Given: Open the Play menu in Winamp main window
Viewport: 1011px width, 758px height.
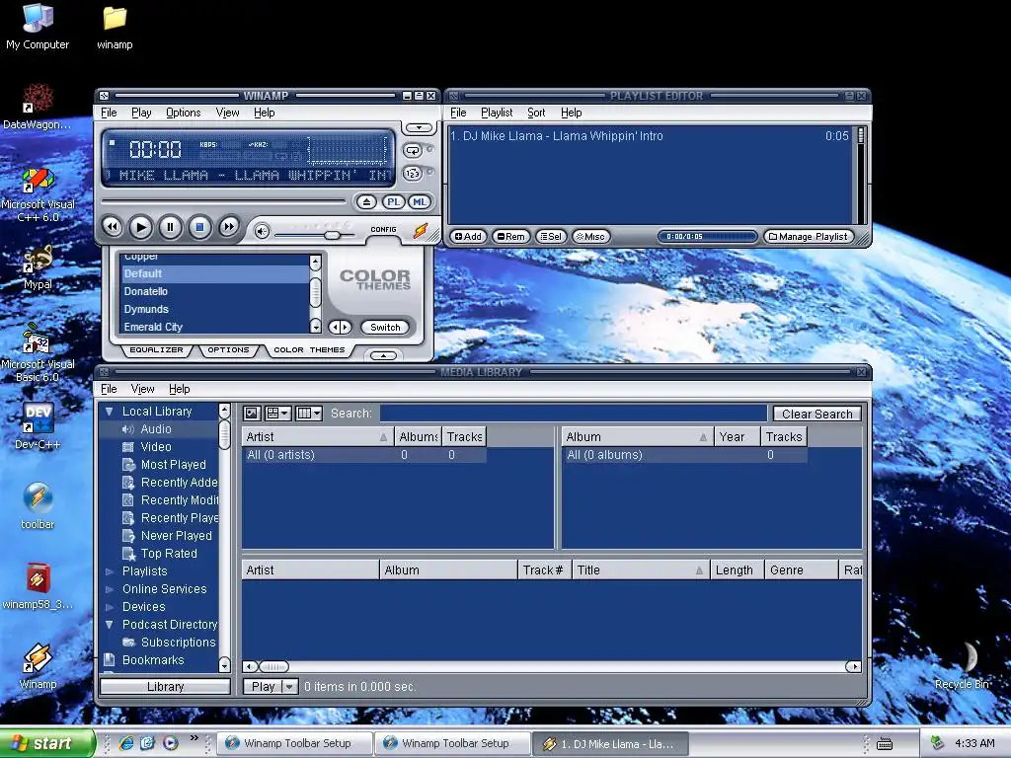Looking at the screenshot, I should click(141, 113).
